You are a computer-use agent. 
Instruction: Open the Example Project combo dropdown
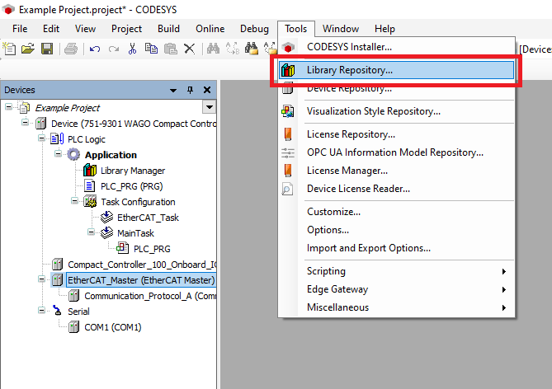[209, 107]
